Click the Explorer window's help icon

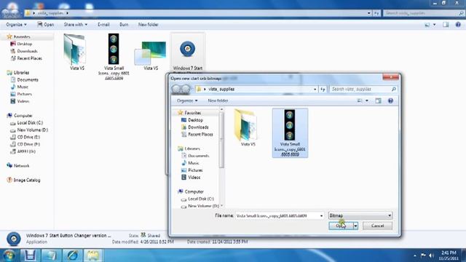(x=458, y=25)
